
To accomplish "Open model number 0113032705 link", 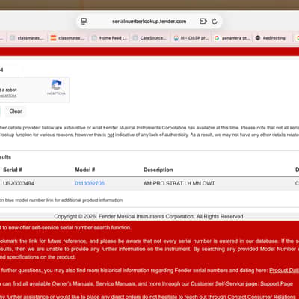I will click(x=90, y=183).
